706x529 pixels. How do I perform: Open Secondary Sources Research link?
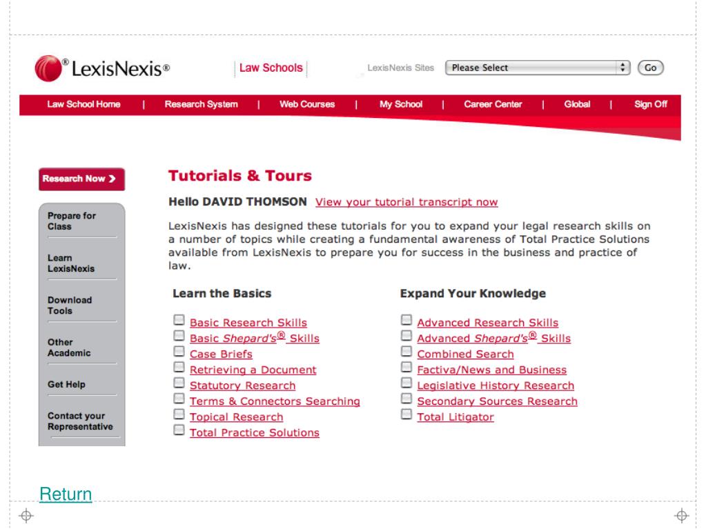pos(497,401)
